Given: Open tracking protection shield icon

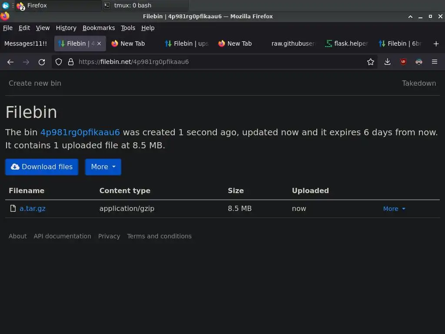Looking at the screenshot, I should 59,62.
